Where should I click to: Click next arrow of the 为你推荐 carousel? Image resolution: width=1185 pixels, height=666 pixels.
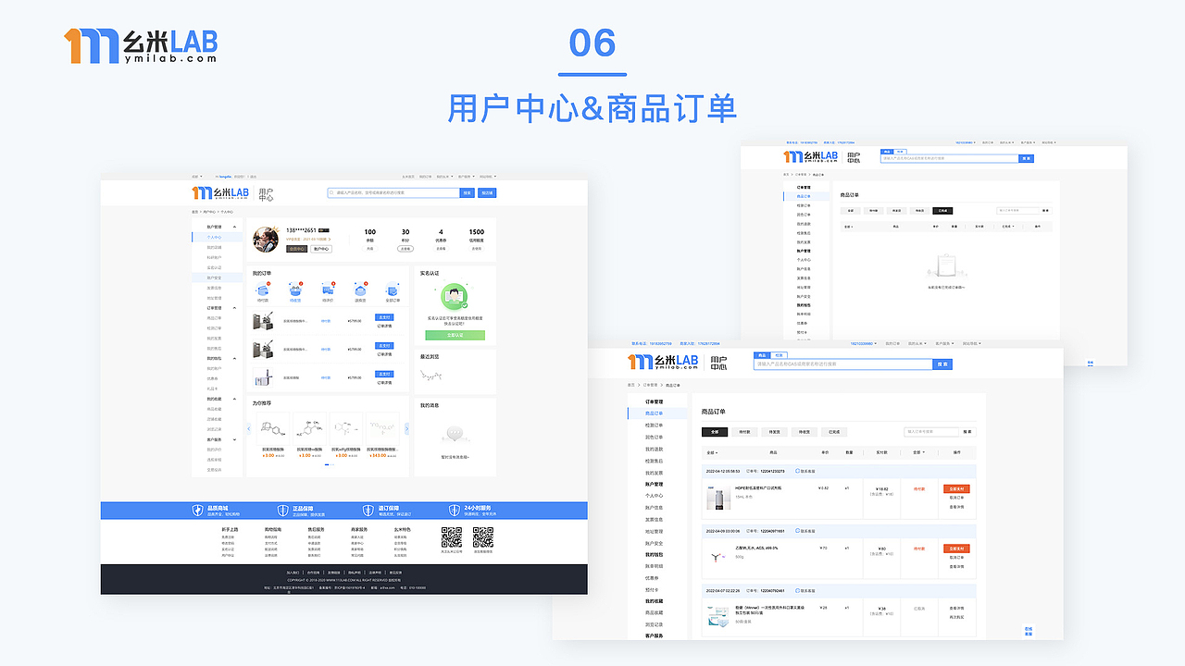click(x=406, y=428)
